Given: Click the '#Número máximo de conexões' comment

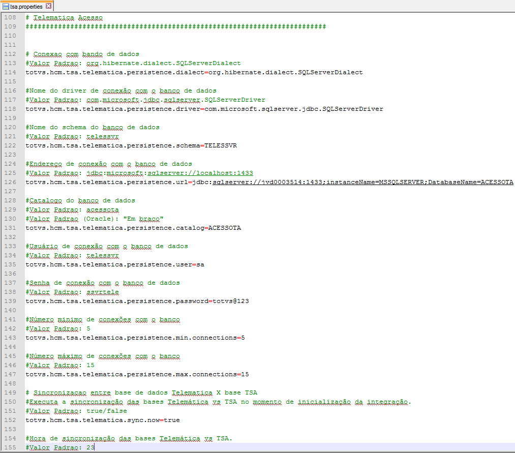Looking at the screenshot, I should [x=103, y=356].
